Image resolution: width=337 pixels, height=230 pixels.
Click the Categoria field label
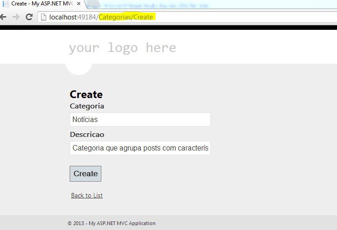[x=87, y=106]
